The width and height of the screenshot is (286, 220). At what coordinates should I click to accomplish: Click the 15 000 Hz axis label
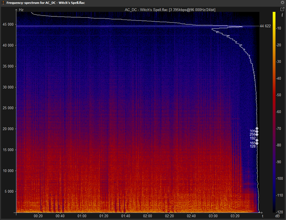pyautogui.click(x=8, y=149)
